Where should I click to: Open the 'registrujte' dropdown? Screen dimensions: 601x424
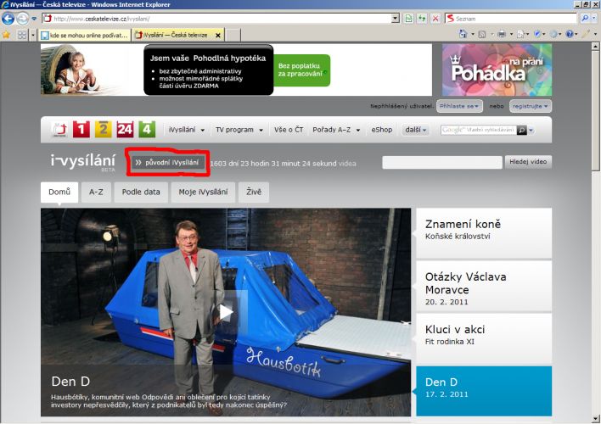tap(531, 106)
